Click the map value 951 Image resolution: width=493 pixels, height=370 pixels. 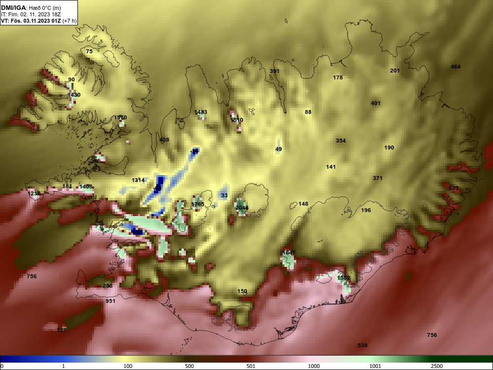(x=110, y=301)
